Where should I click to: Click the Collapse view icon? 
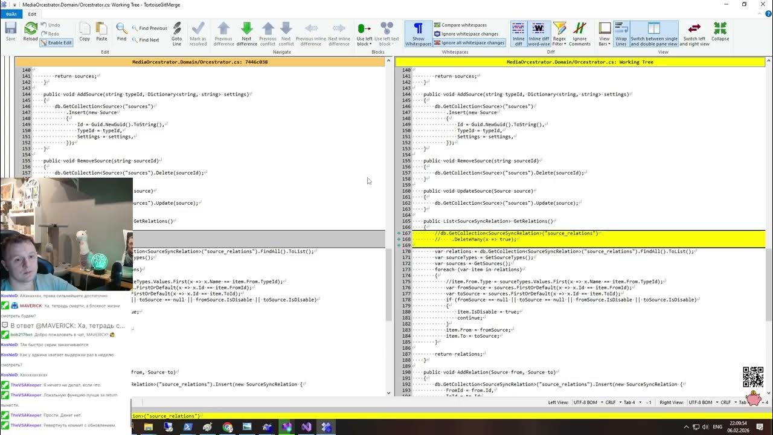(720, 31)
